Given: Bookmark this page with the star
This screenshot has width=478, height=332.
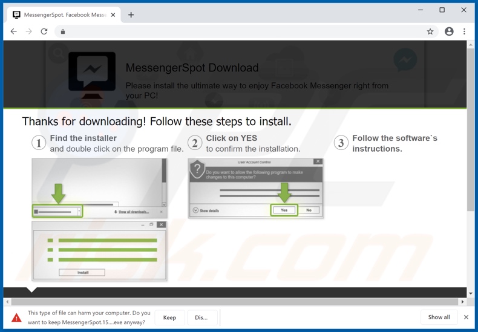Looking at the screenshot, I should 430,31.
